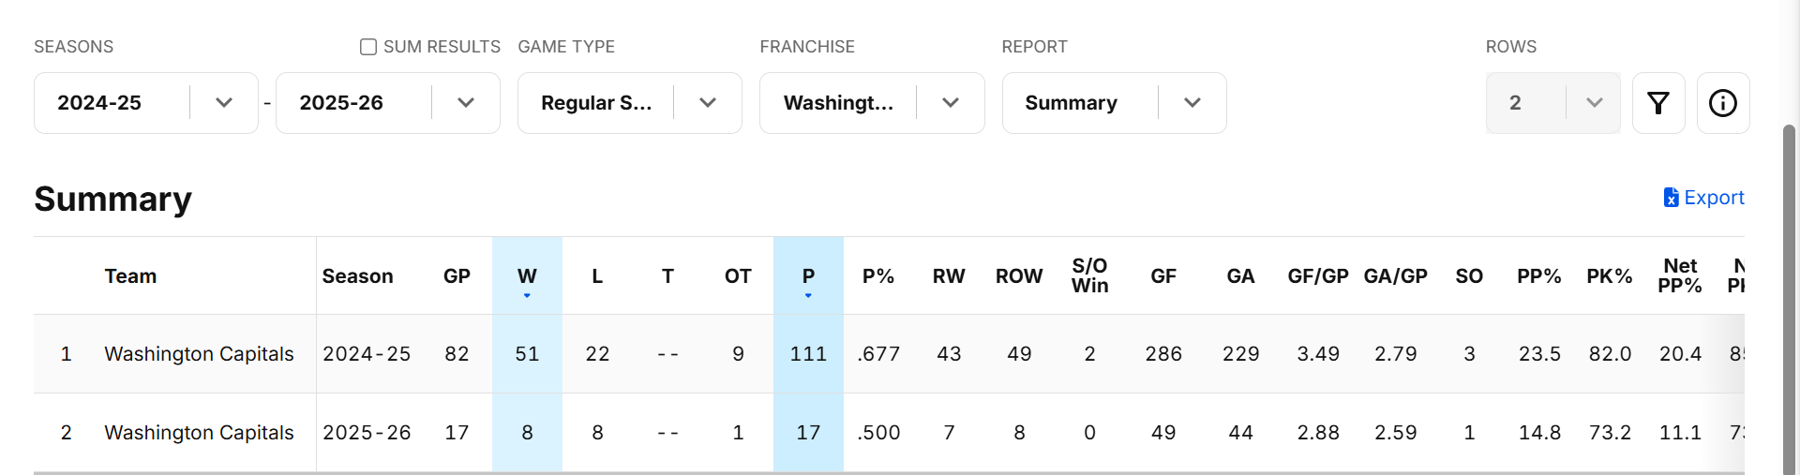Open the filter icon button
This screenshot has width=1800, height=475.
click(x=1657, y=103)
